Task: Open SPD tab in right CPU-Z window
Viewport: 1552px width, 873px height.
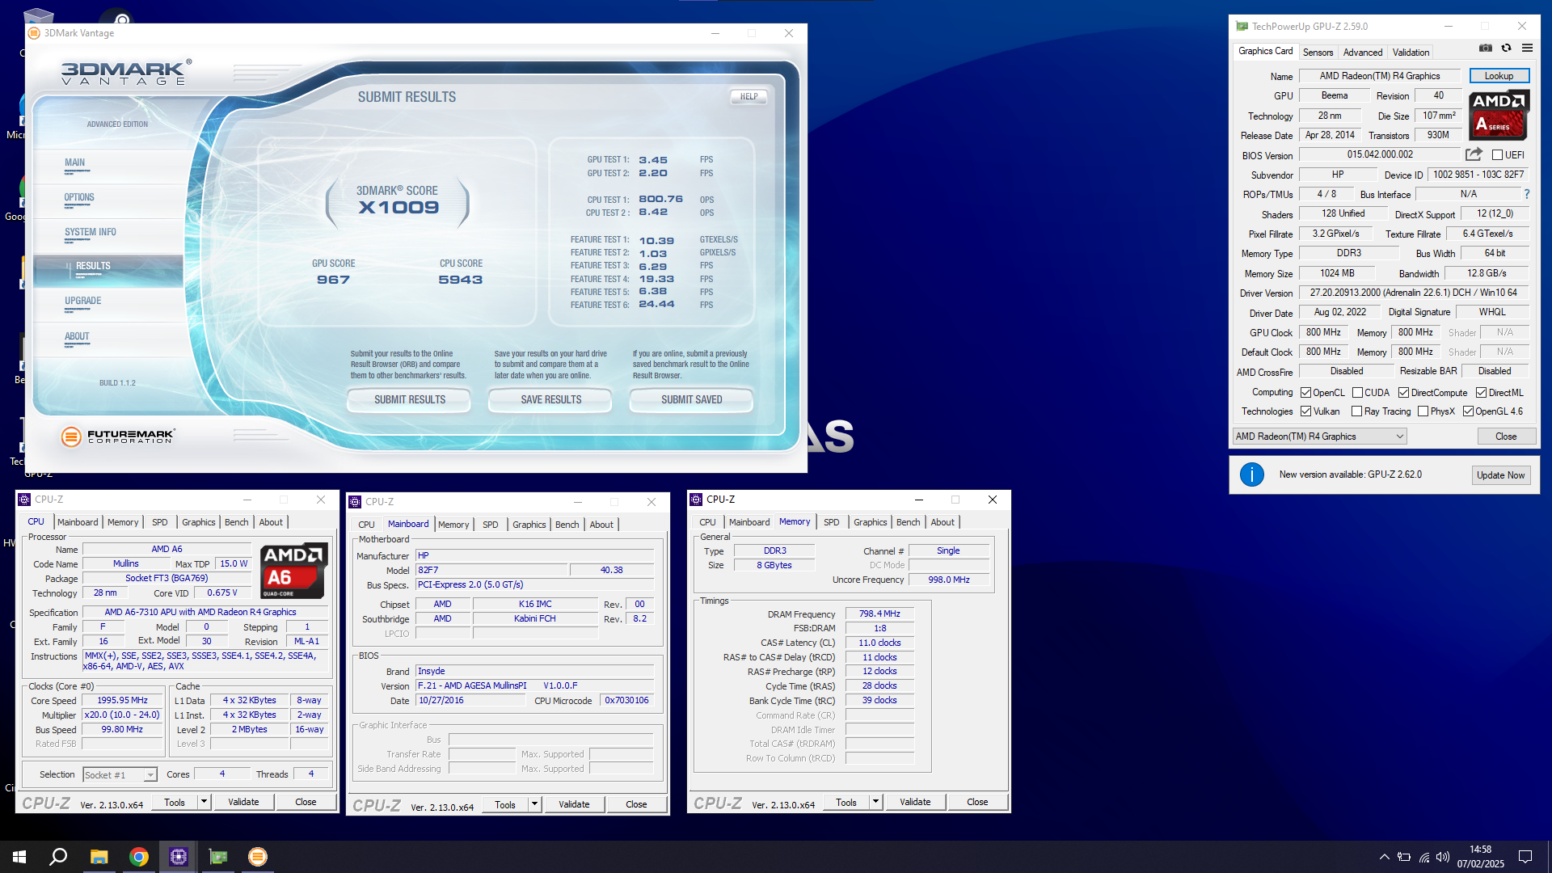Action: [x=831, y=522]
